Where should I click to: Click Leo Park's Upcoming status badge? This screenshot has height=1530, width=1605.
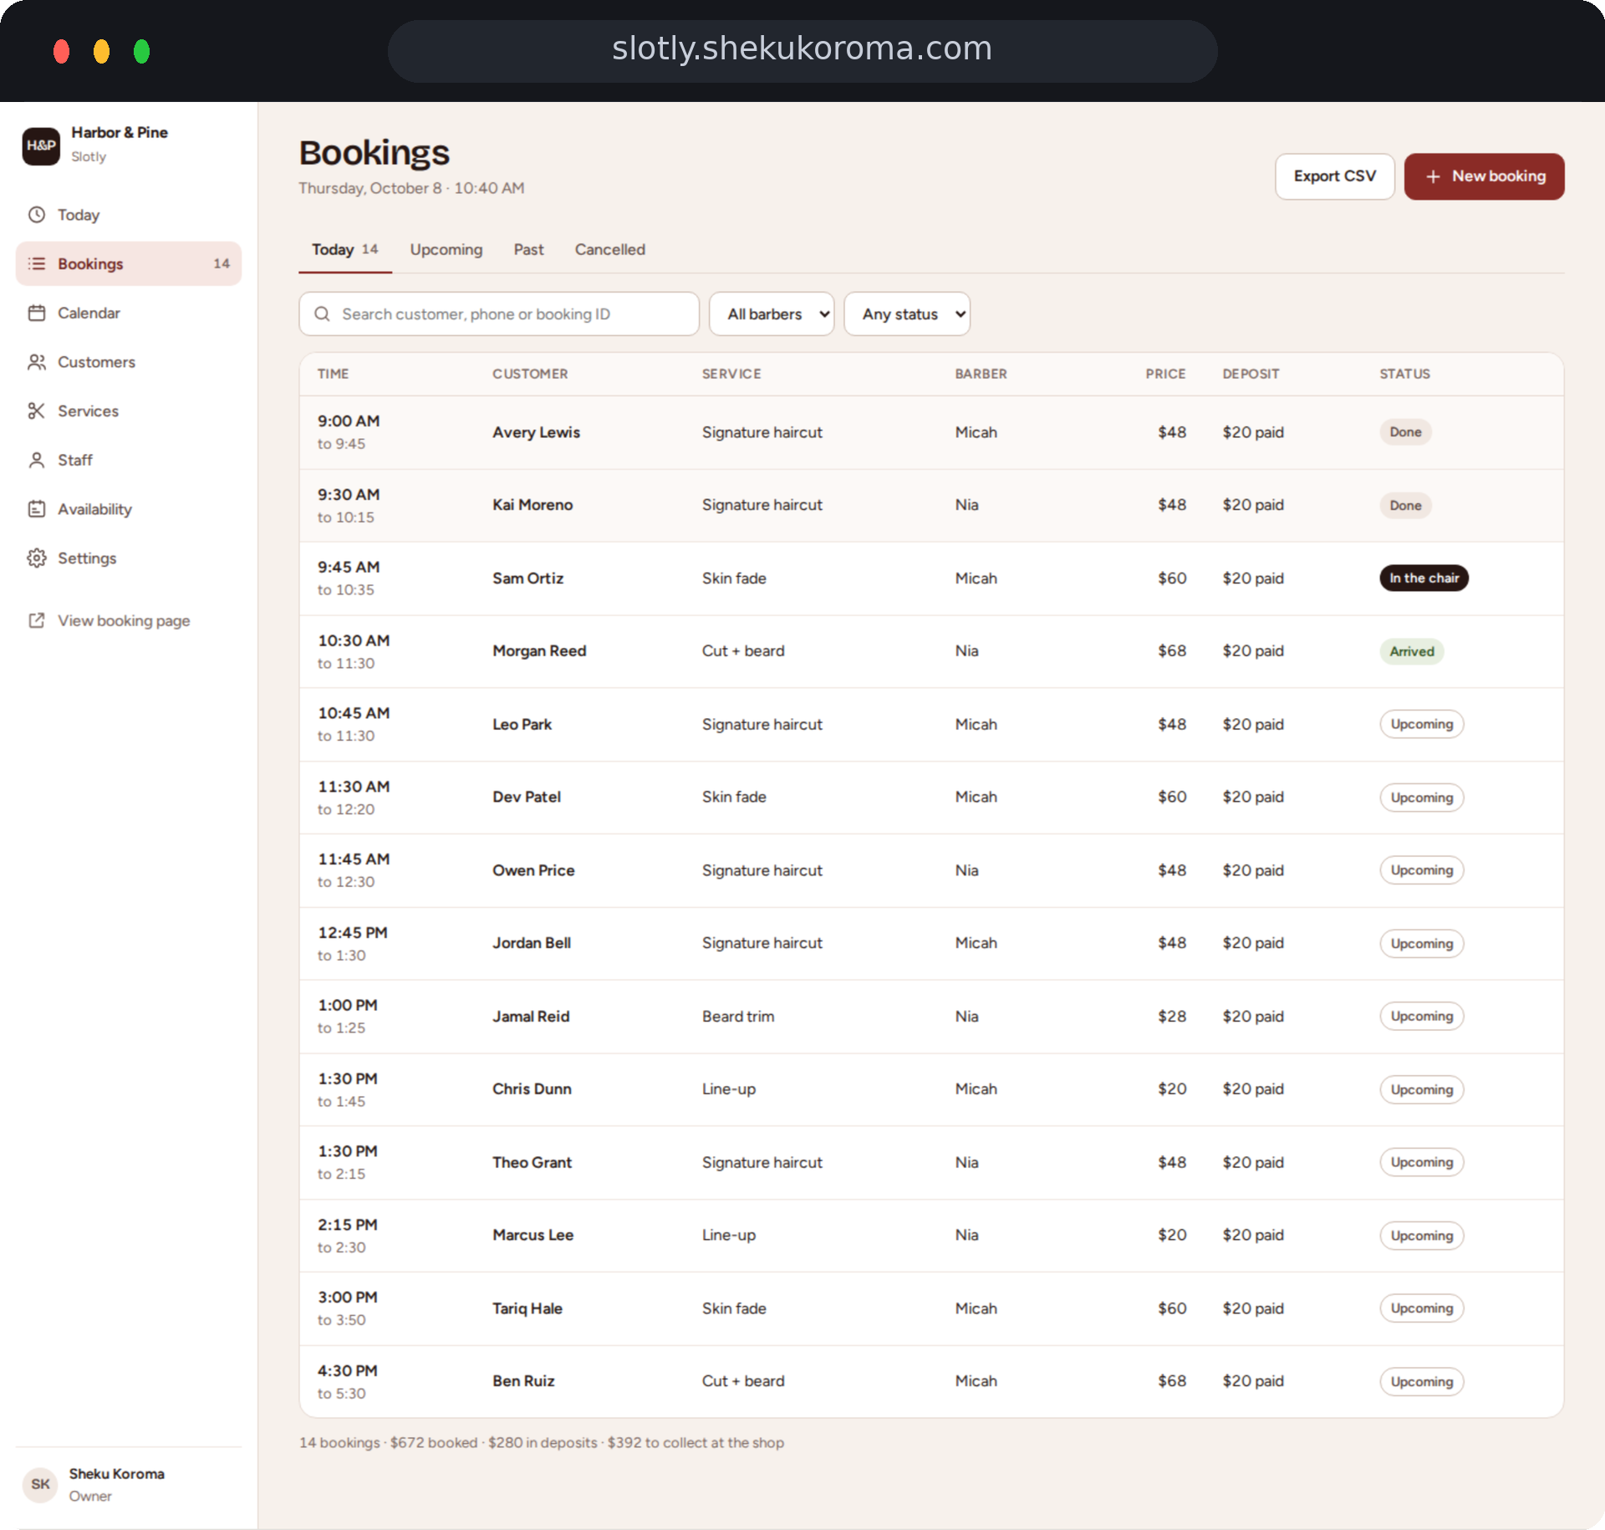(1421, 724)
